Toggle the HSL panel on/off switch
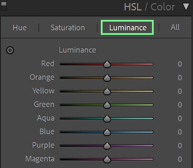 [x=4, y=6]
